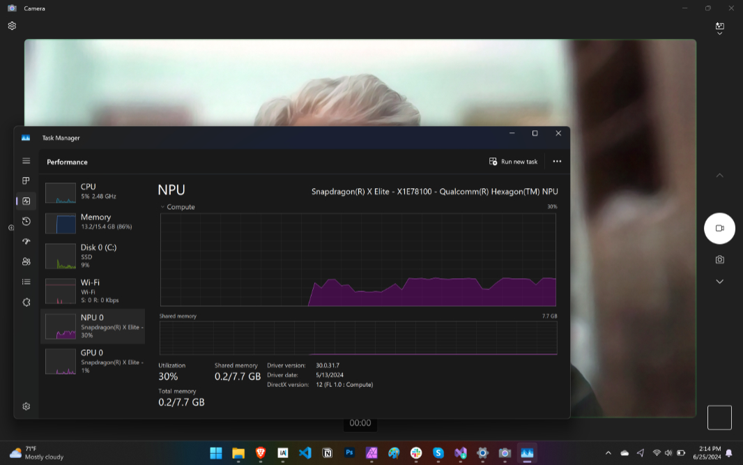The width and height of the screenshot is (743, 465).
Task: Open Task Manager settings gear
Action: tap(26, 406)
